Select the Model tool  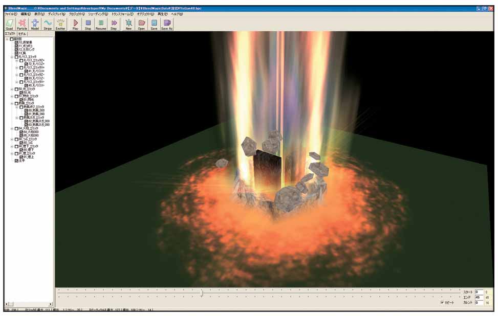(35, 24)
